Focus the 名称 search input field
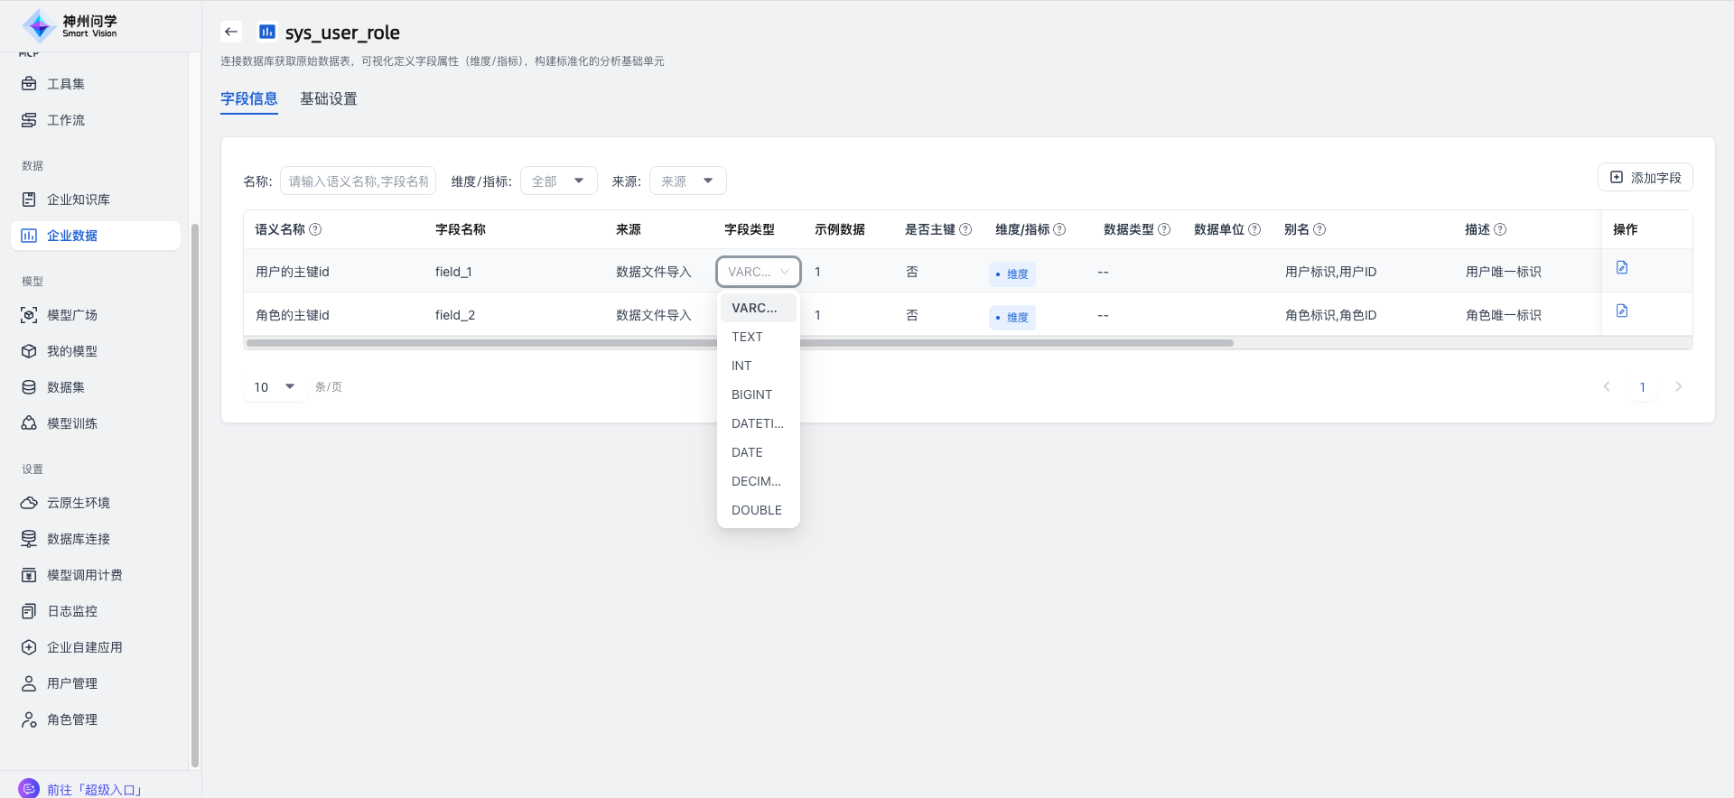The width and height of the screenshot is (1734, 798). [358, 181]
